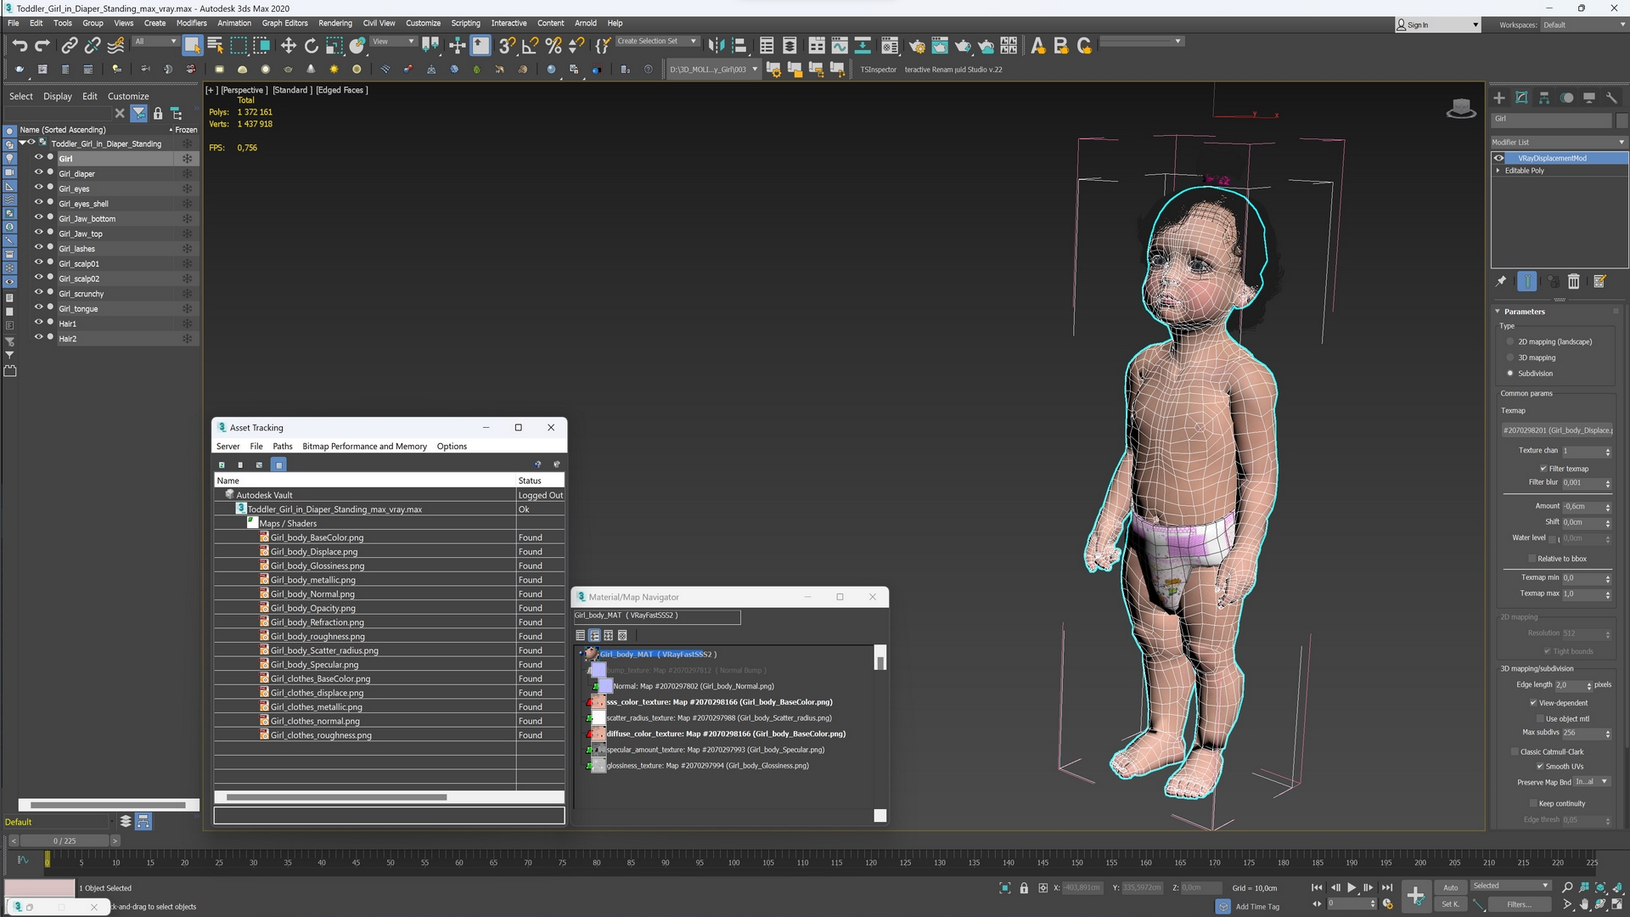This screenshot has width=1630, height=917.
Task: Toggle Show End Result icon
Action: point(1526,281)
